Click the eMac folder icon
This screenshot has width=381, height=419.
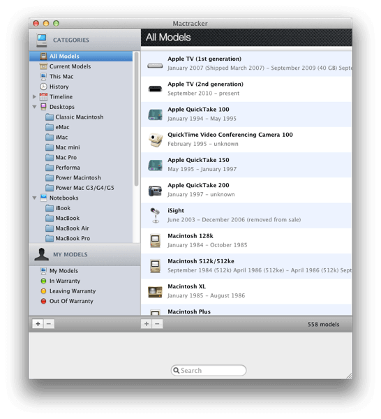tap(50, 127)
